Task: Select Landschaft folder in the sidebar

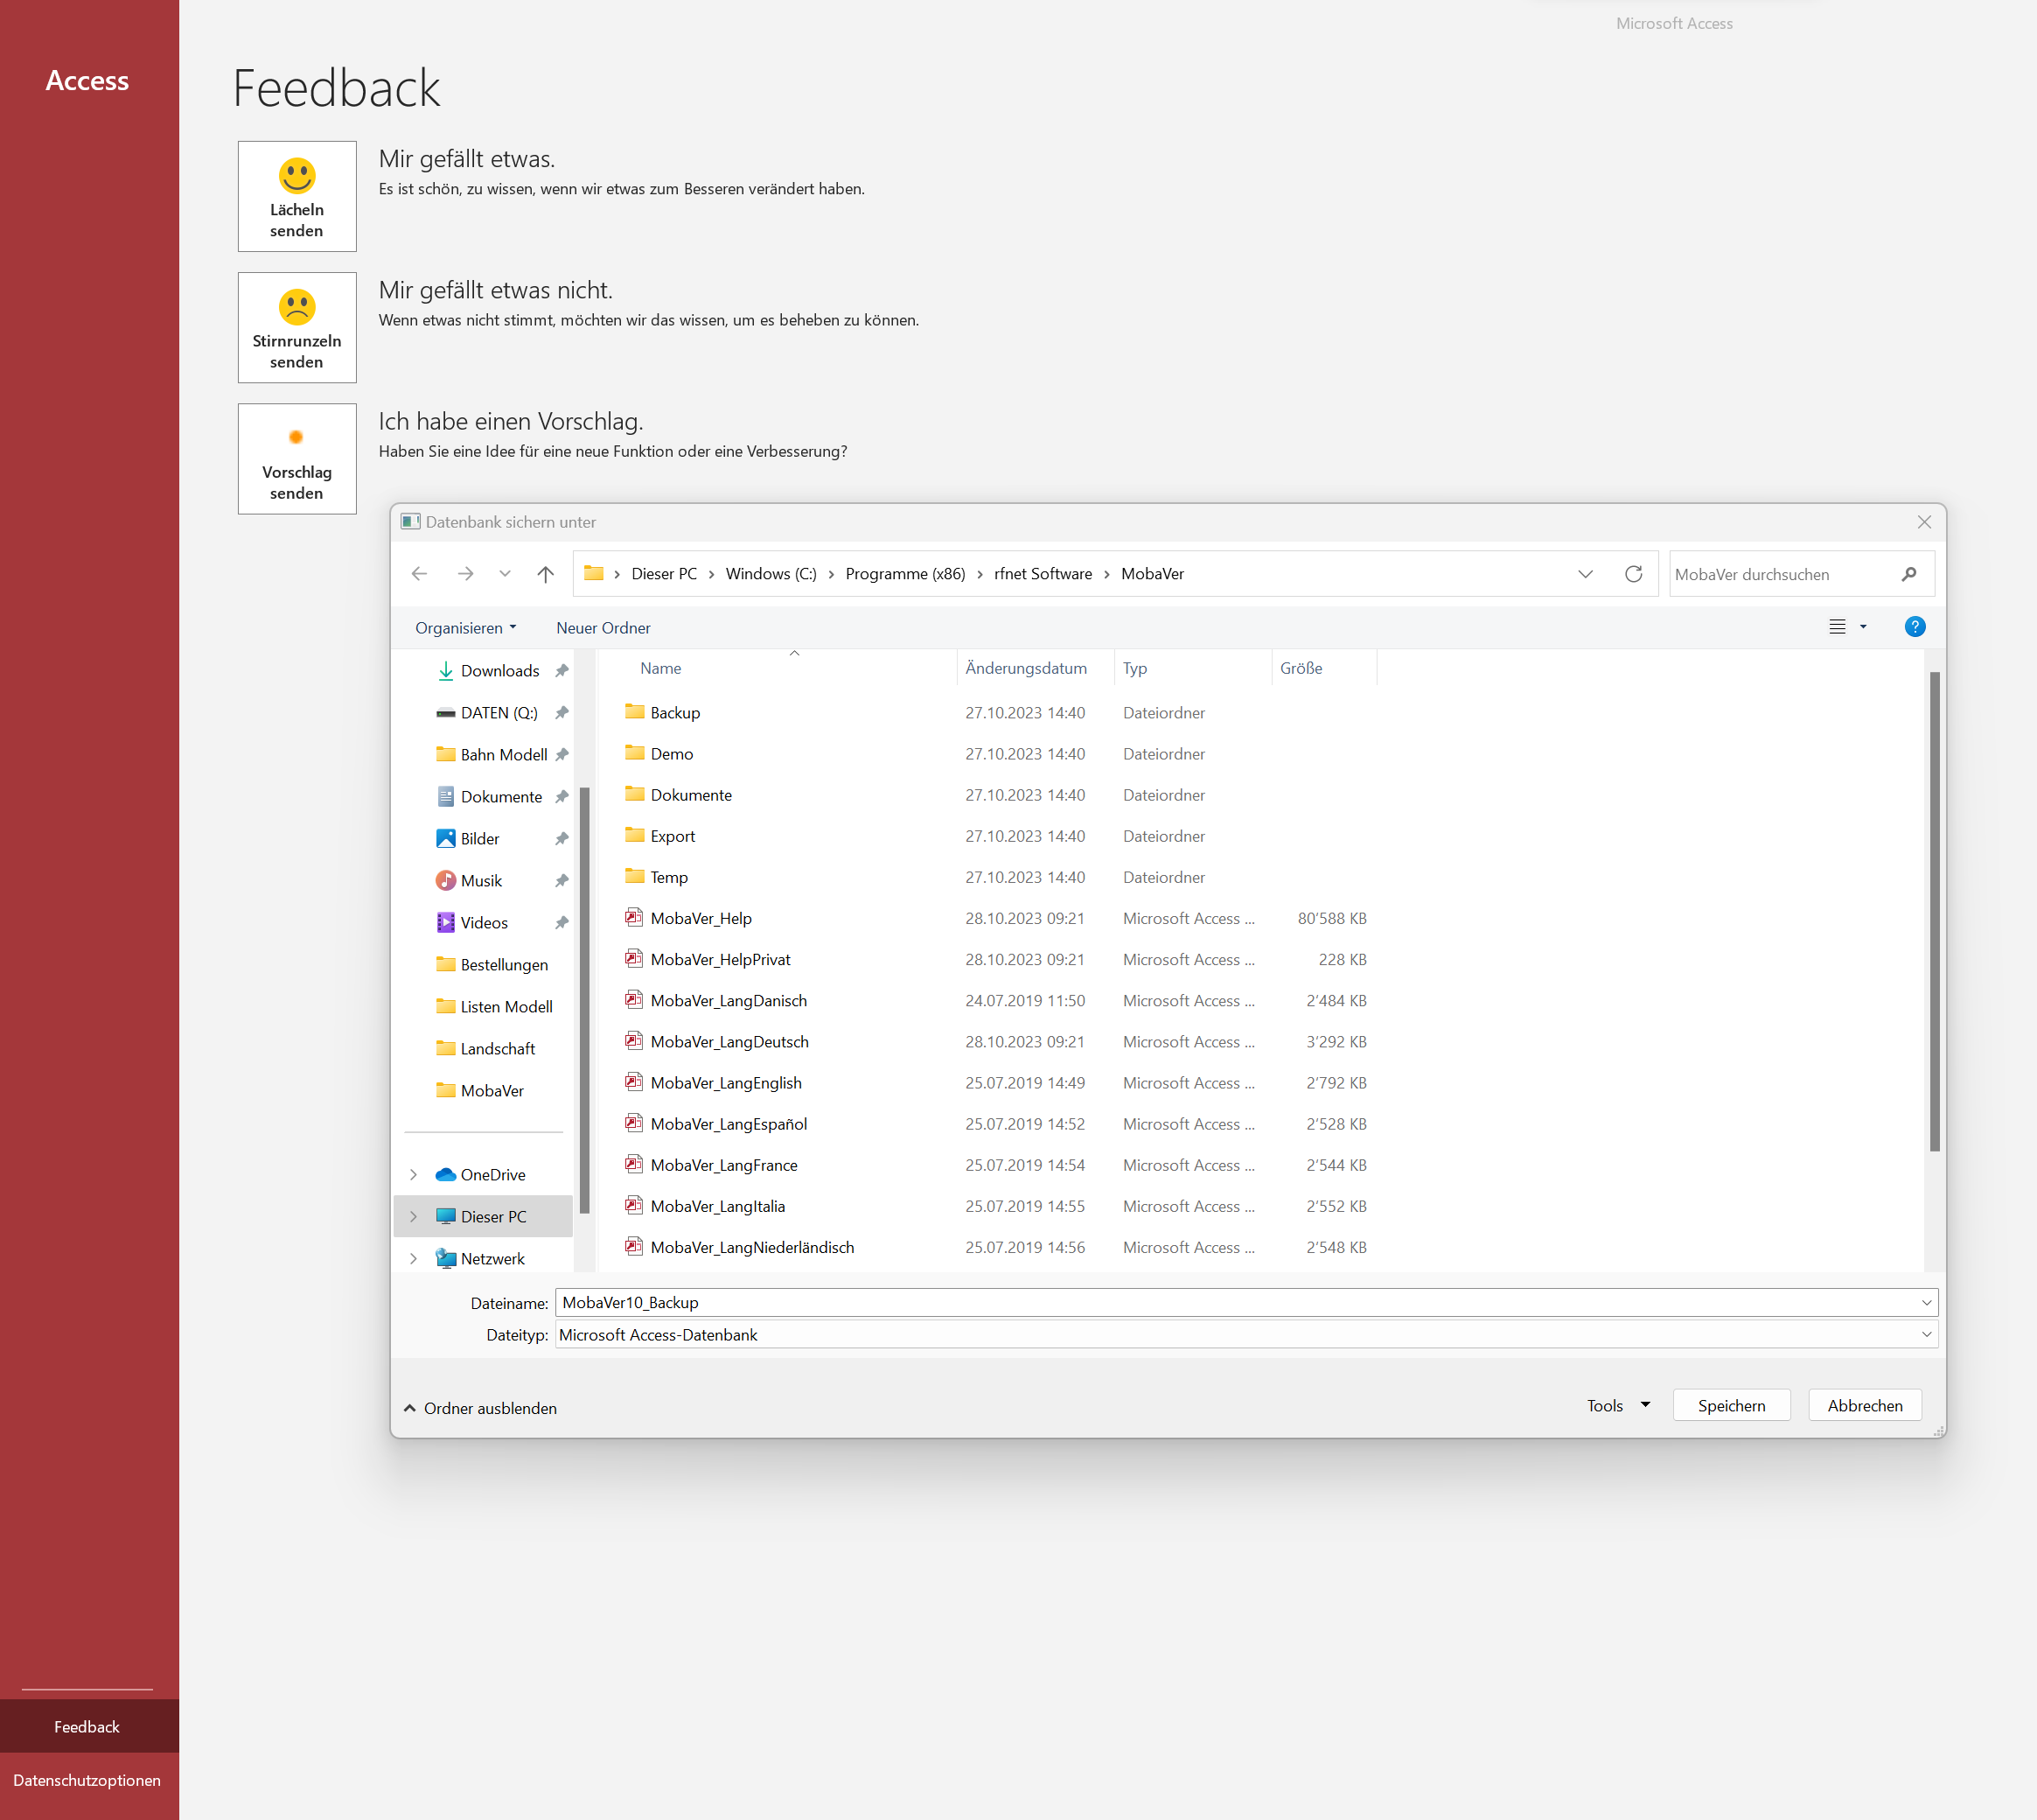Action: (x=485, y=1049)
